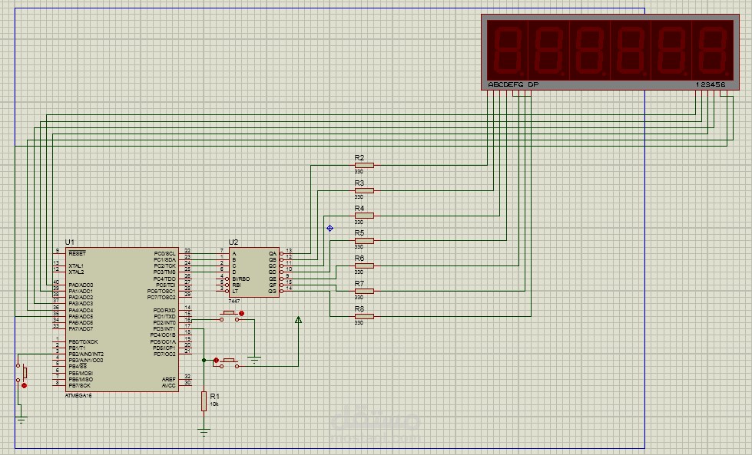Select resistor R5 symbol
Viewport: 752px width, 455px height.
coord(365,240)
